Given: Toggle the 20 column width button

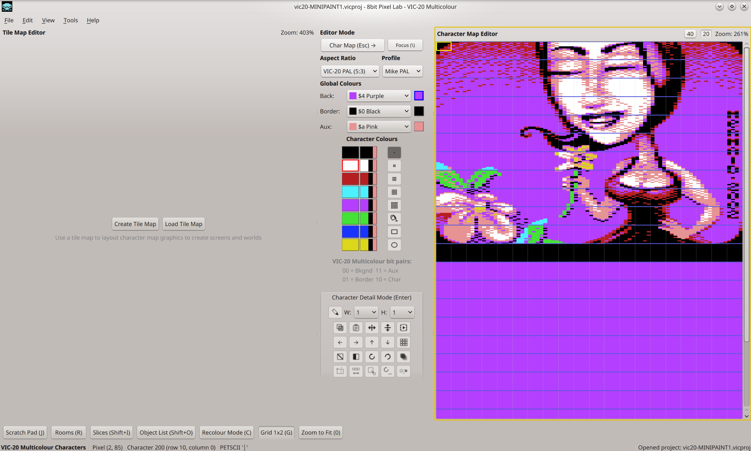Looking at the screenshot, I should (706, 34).
